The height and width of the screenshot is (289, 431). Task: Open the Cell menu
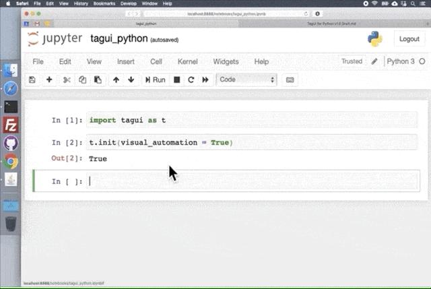tap(156, 61)
